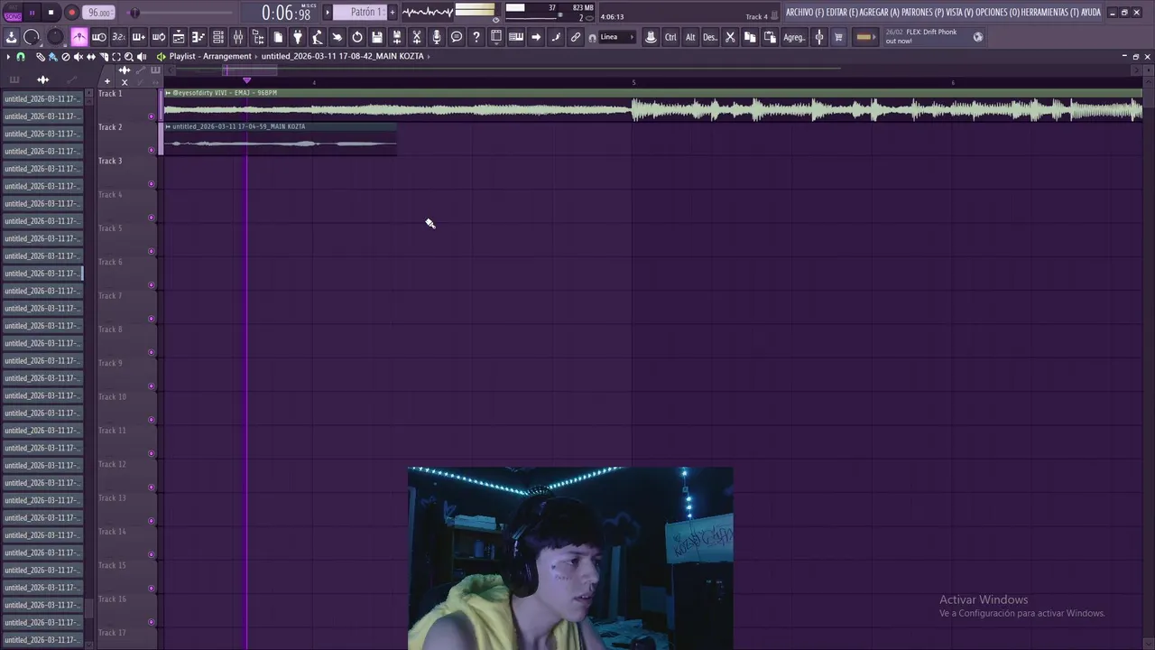Click the save project floppy icon
This screenshot has height=650, width=1155.
[377, 37]
